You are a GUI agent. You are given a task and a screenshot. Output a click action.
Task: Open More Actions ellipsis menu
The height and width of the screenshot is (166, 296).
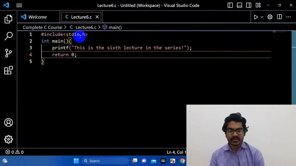point(289,17)
